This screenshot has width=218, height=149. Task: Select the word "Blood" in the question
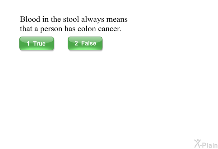point(29,19)
